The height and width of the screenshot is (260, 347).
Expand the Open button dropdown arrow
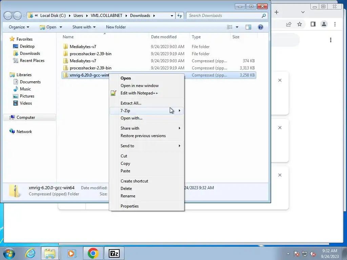coord(61,27)
